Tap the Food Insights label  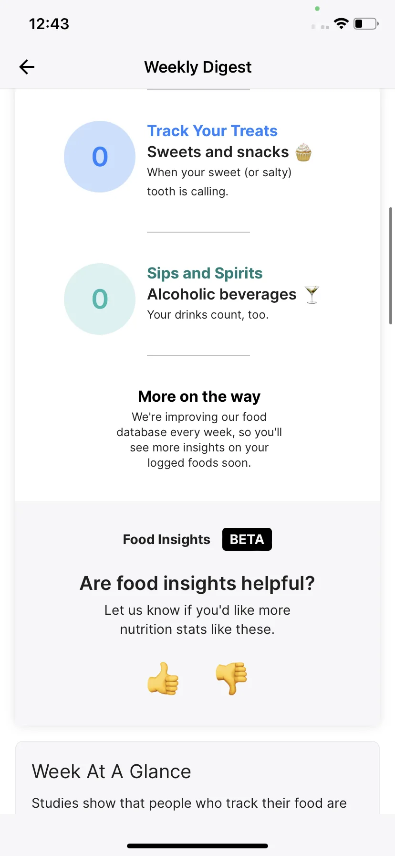166,539
